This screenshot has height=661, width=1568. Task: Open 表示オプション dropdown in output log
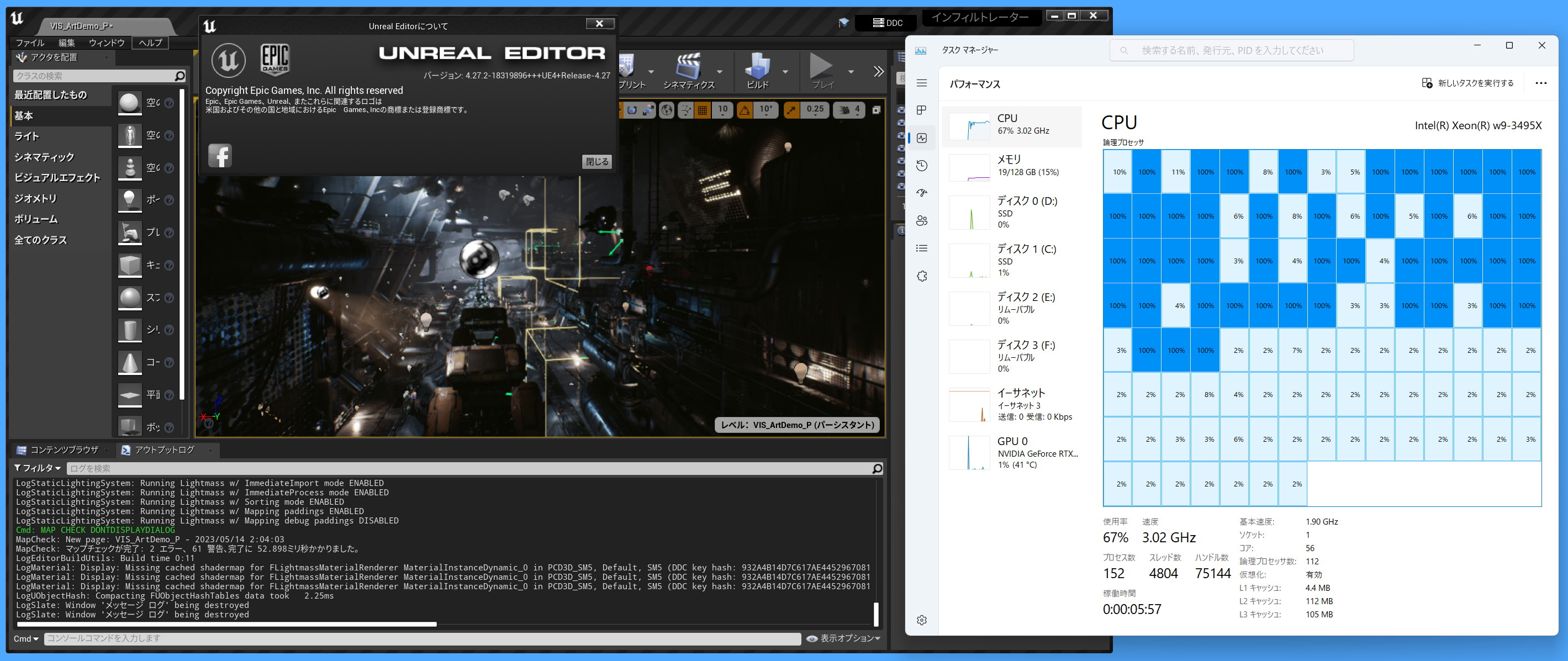[844, 638]
